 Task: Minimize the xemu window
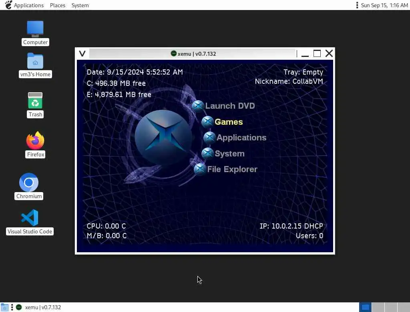tap(305, 54)
